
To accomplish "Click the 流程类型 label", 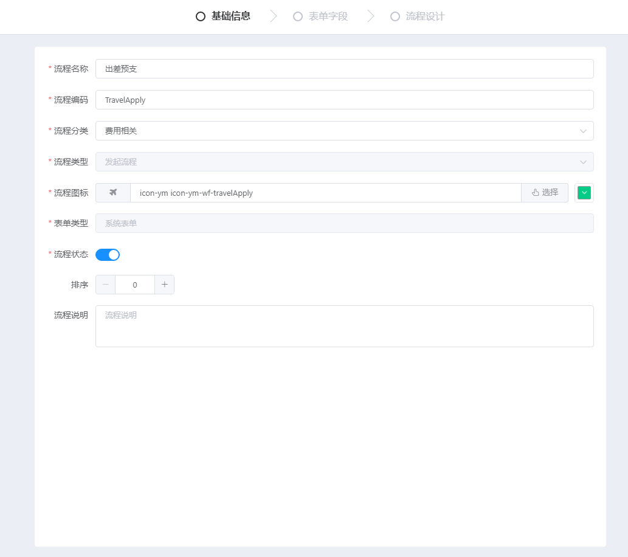I will pyautogui.click(x=71, y=162).
